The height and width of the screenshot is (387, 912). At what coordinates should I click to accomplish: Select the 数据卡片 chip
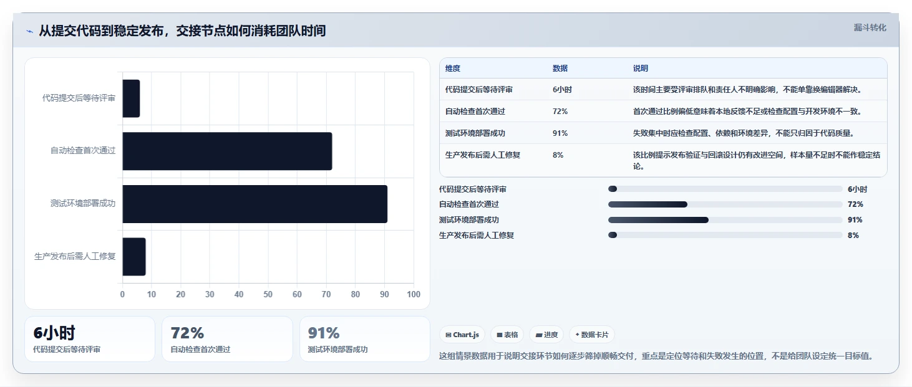592,335
